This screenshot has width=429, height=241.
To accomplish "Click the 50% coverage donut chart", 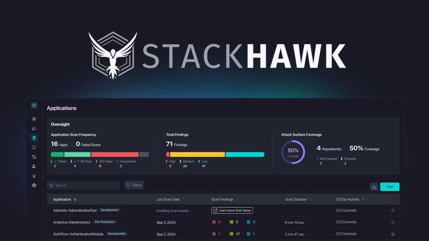I will [293, 152].
